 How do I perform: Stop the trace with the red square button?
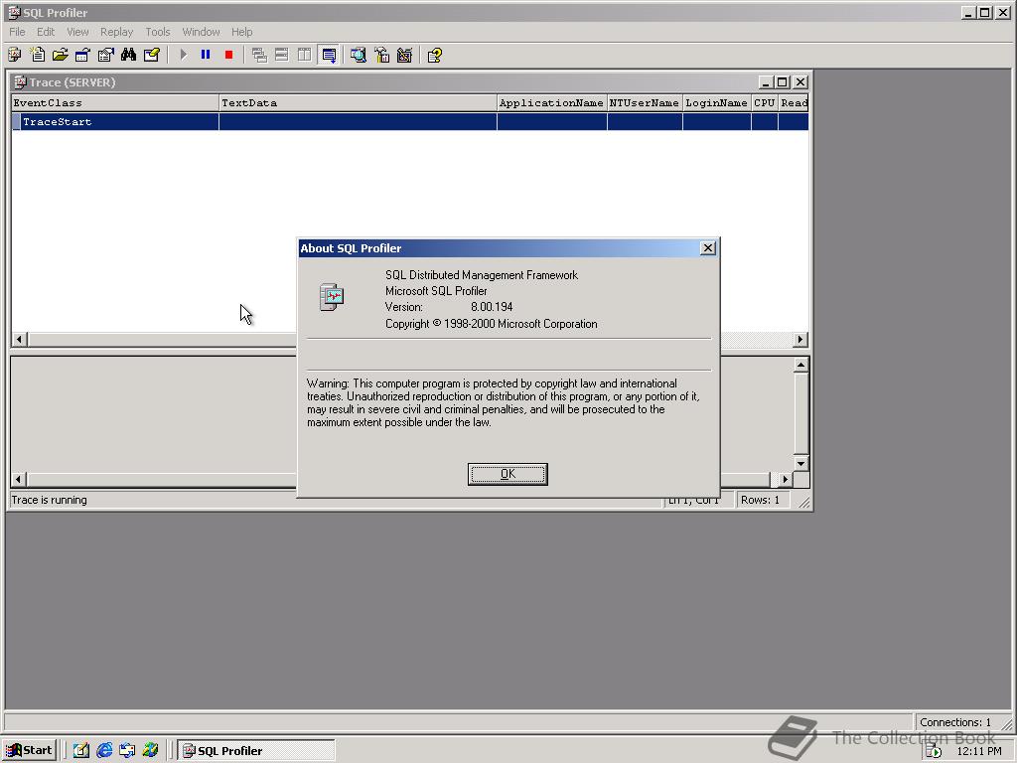228,56
